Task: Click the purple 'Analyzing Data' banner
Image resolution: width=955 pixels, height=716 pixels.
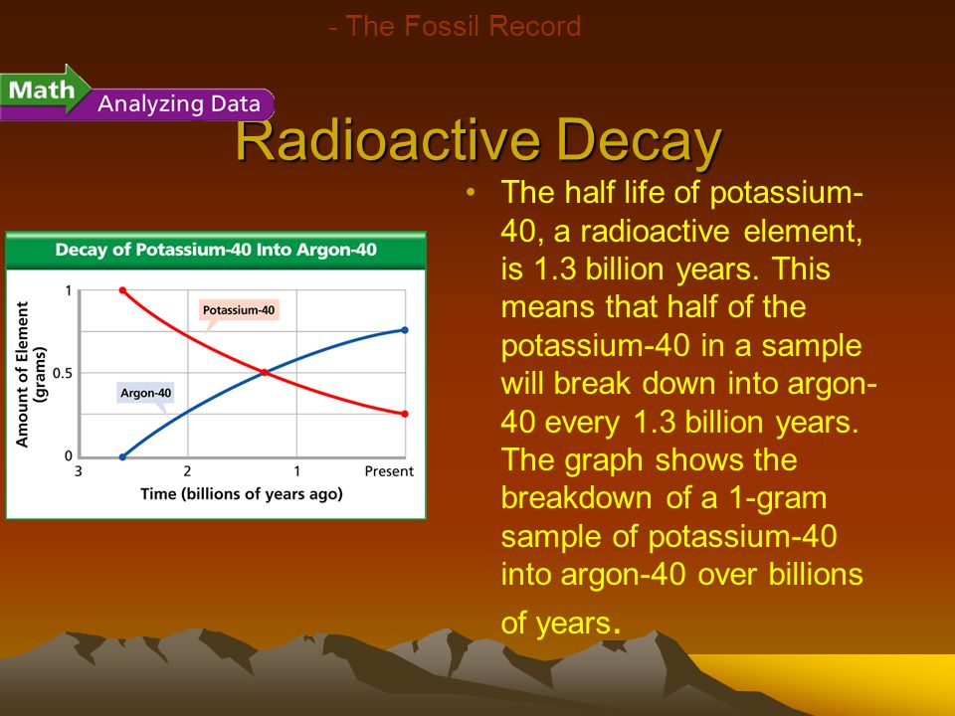Action: point(179,103)
